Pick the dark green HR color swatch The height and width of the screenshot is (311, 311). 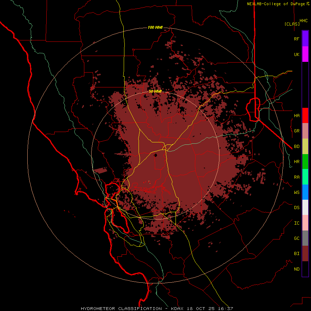click(x=305, y=162)
